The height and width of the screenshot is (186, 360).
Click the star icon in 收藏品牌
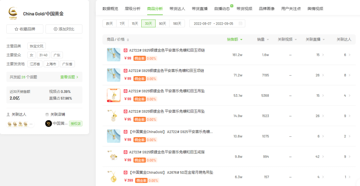16,29
